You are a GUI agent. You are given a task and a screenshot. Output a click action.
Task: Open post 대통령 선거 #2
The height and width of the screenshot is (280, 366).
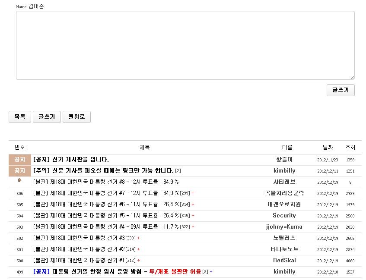79,249
